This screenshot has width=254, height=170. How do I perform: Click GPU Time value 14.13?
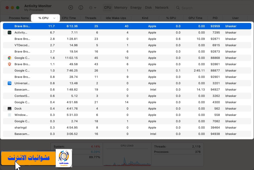201,89
